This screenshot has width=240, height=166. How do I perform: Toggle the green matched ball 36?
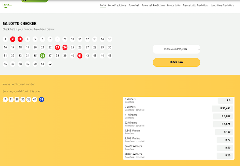pyautogui.click(x=43, y=56)
